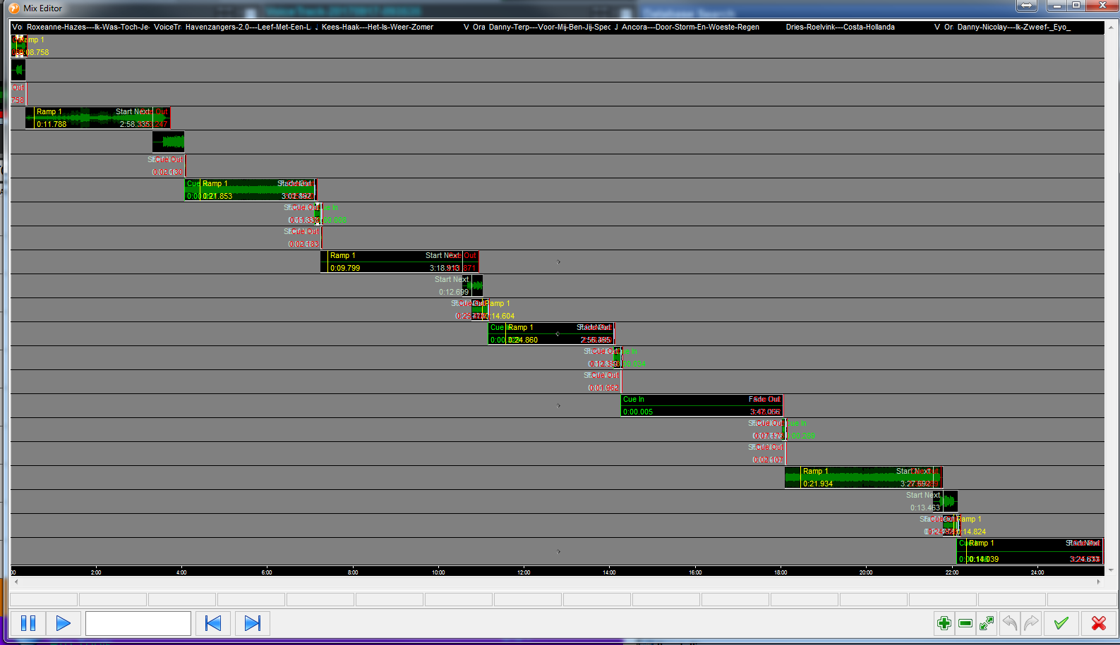Click the vertical scrollbar down arrow
The width and height of the screenshot is (1120, 645).
(x=1111, y=570)
